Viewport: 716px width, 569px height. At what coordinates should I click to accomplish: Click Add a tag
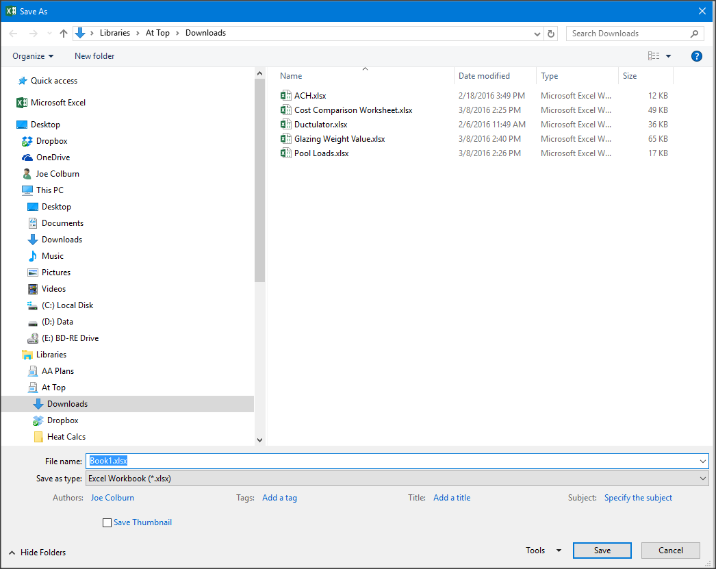279,498
